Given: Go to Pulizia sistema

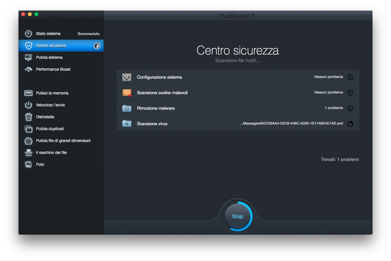Looking at the screenshot, I should click(x=61, y=57).
